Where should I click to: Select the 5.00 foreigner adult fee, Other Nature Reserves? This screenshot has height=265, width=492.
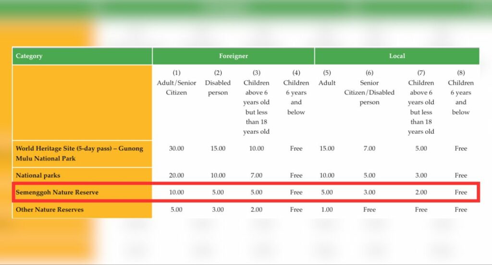[176, 209]
